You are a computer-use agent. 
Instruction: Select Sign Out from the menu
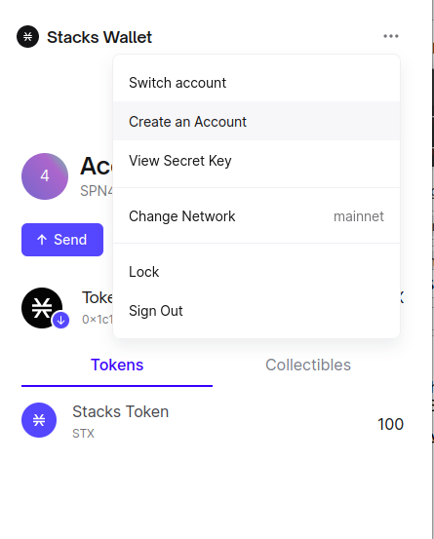coord(256,311)
